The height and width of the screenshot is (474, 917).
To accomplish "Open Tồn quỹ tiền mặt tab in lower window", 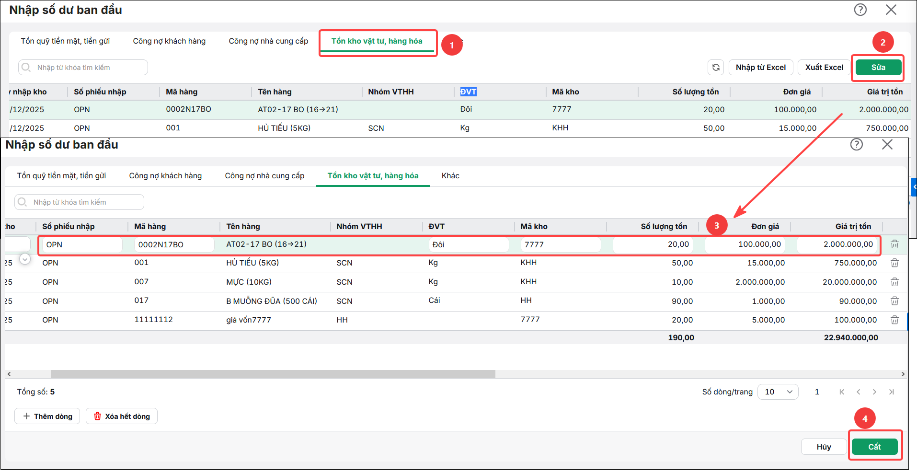I will click(61, 176).
